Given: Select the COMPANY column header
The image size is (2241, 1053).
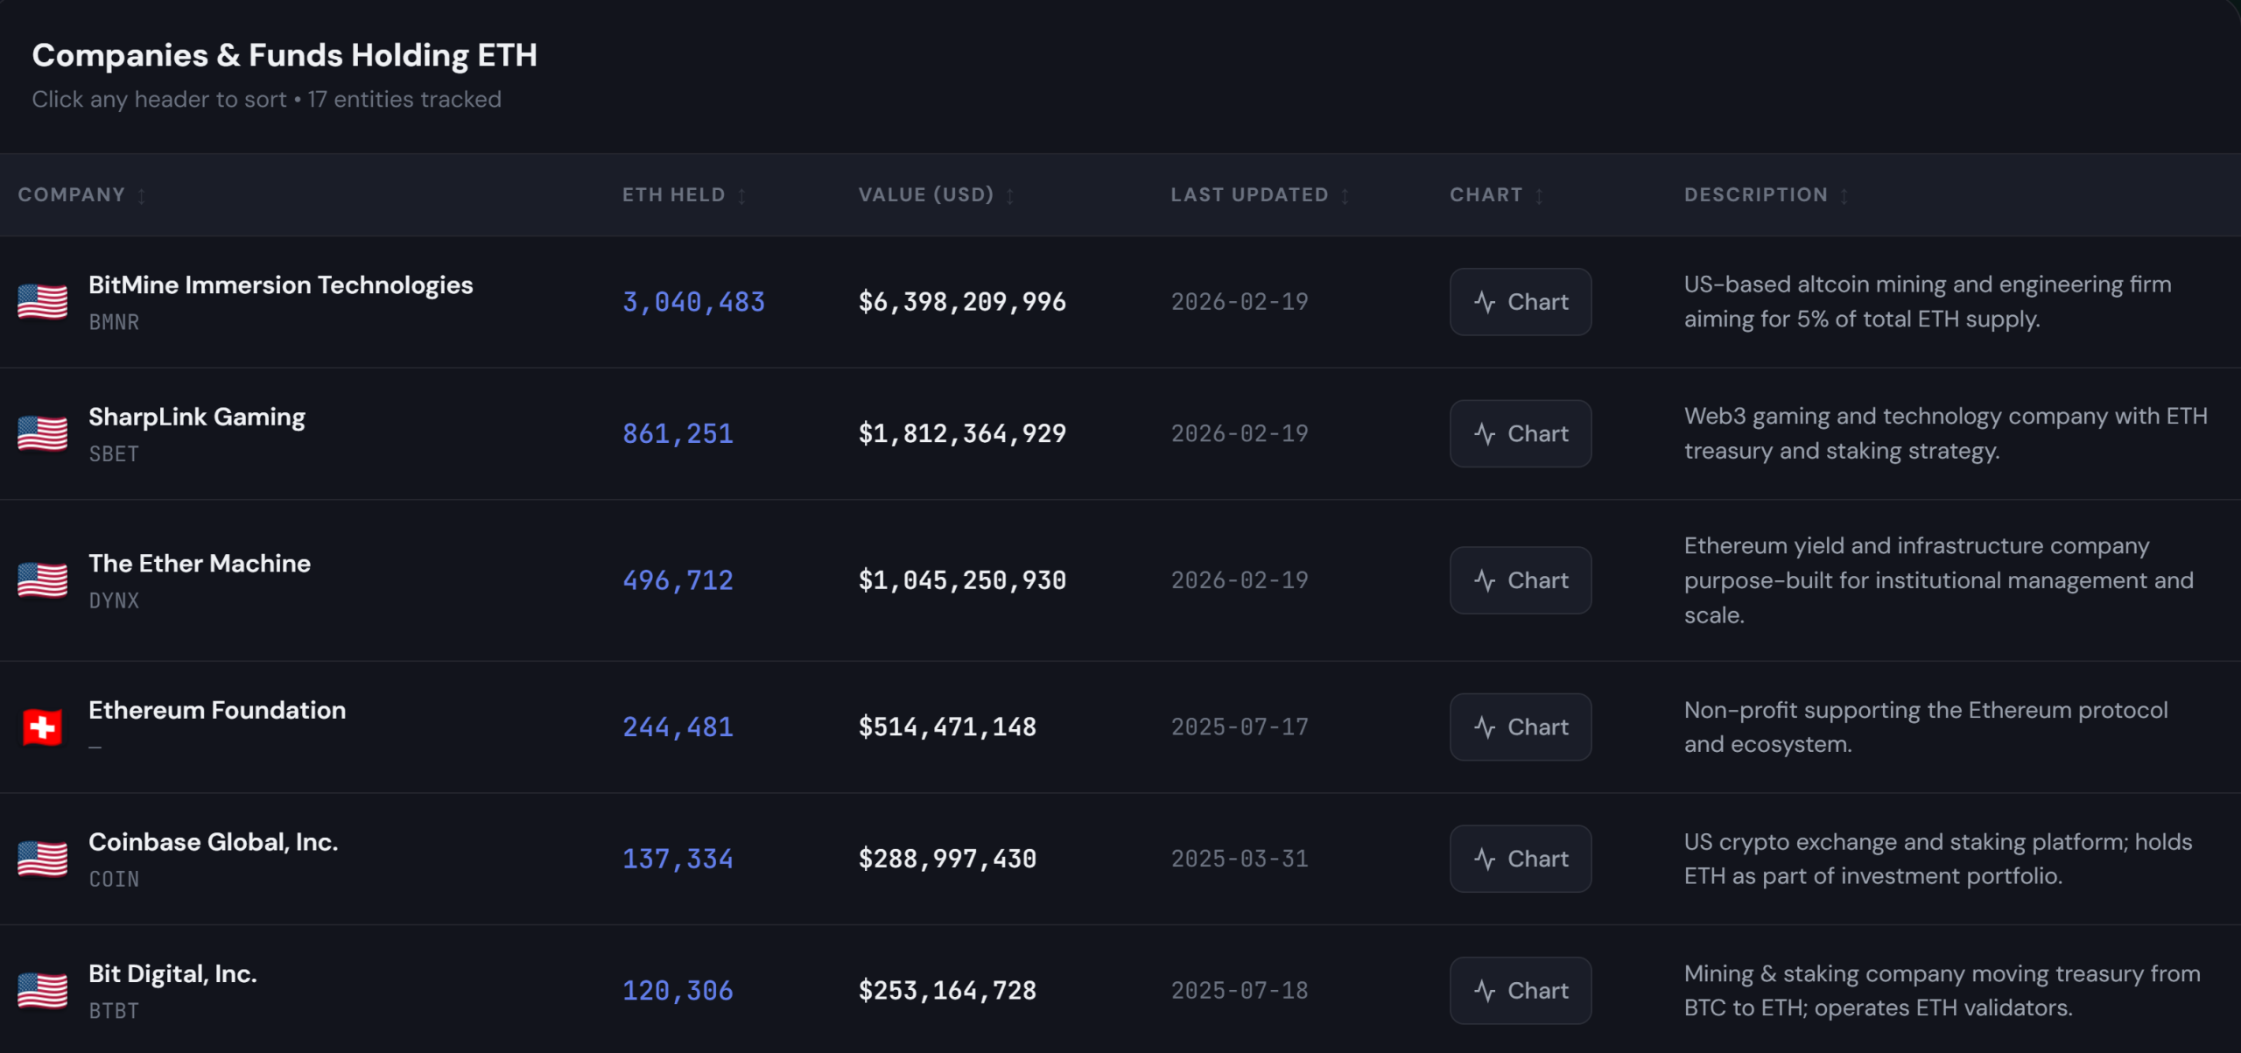Looking at the screenshot, I should pos(72,194).
